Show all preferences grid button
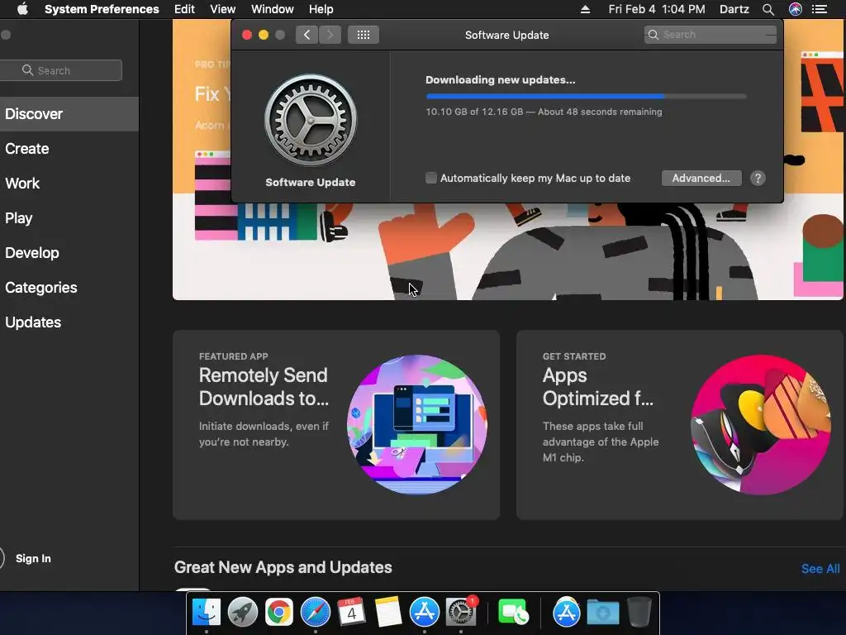Screen dimensions: 846x635 point(364,35)
